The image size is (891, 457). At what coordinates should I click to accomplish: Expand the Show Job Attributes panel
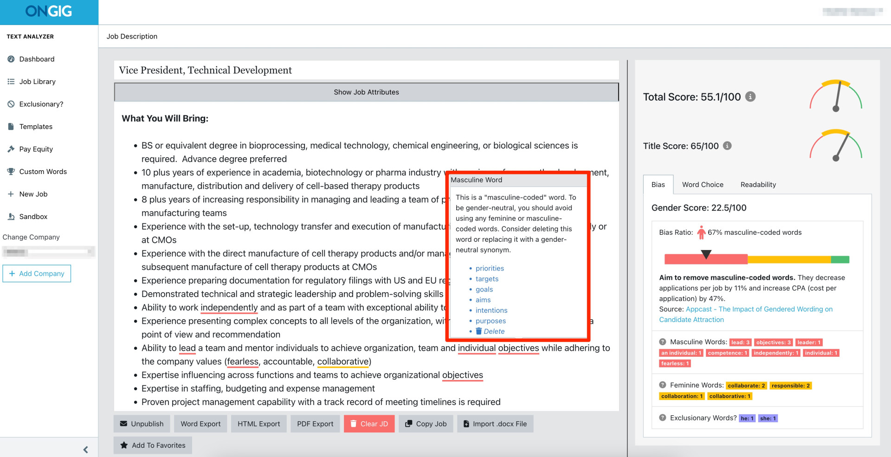[366, 92]
